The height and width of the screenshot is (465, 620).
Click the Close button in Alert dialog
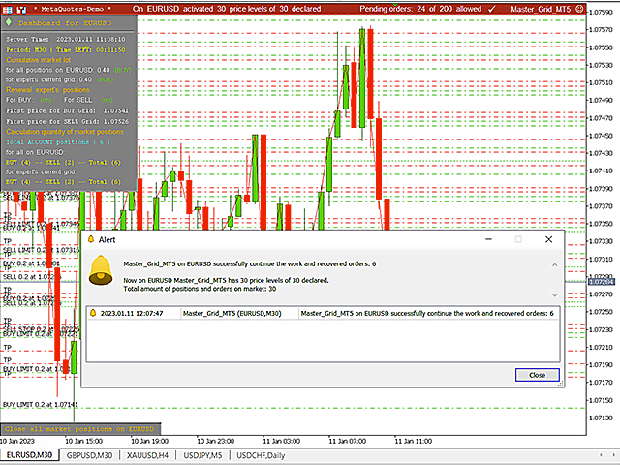point(537,375)
